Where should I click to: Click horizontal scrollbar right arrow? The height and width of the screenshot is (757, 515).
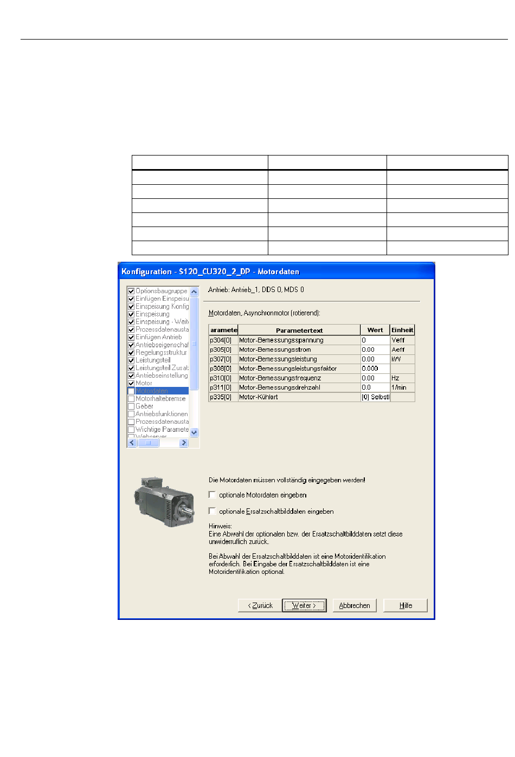click(x=184, y=443)
